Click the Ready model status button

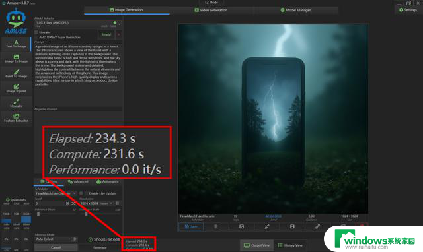point(106,34)
